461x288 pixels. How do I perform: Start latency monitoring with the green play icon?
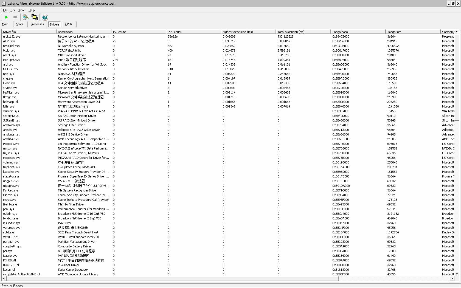(6, 17)
